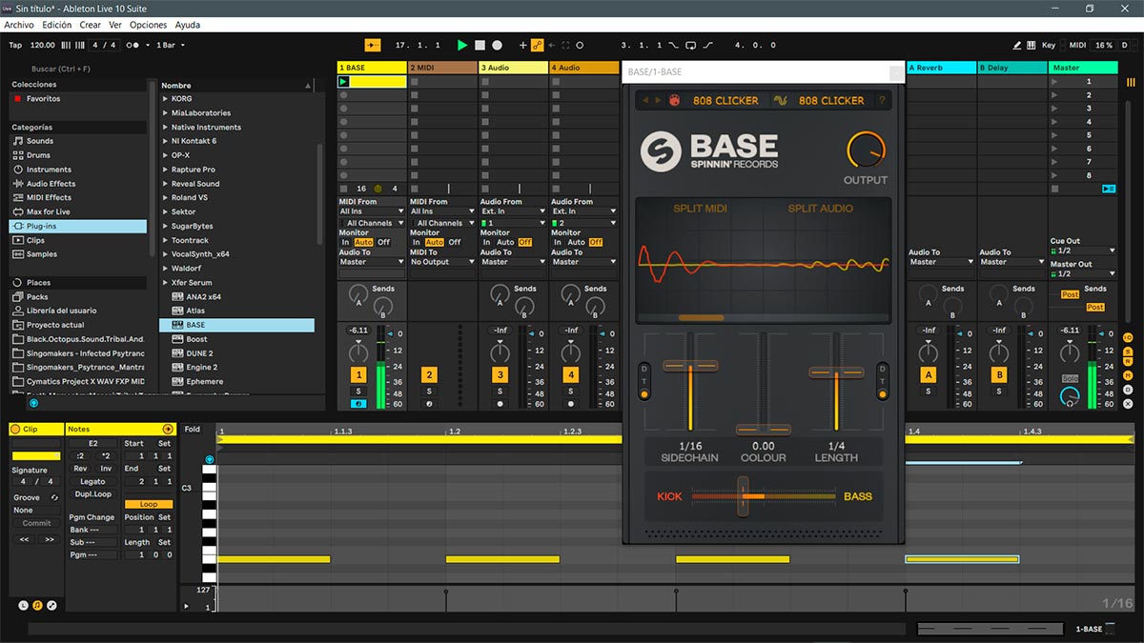Toggle the track 3 Audio activator

pyautogui.click(x=500, y=375)
